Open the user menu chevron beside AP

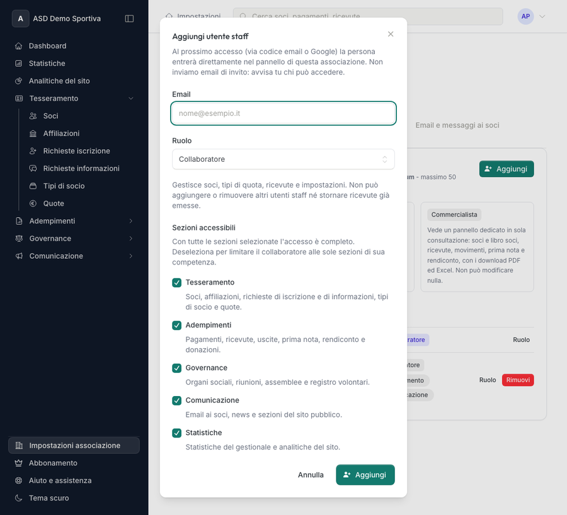pyautogui.click(x=542, y=16)
